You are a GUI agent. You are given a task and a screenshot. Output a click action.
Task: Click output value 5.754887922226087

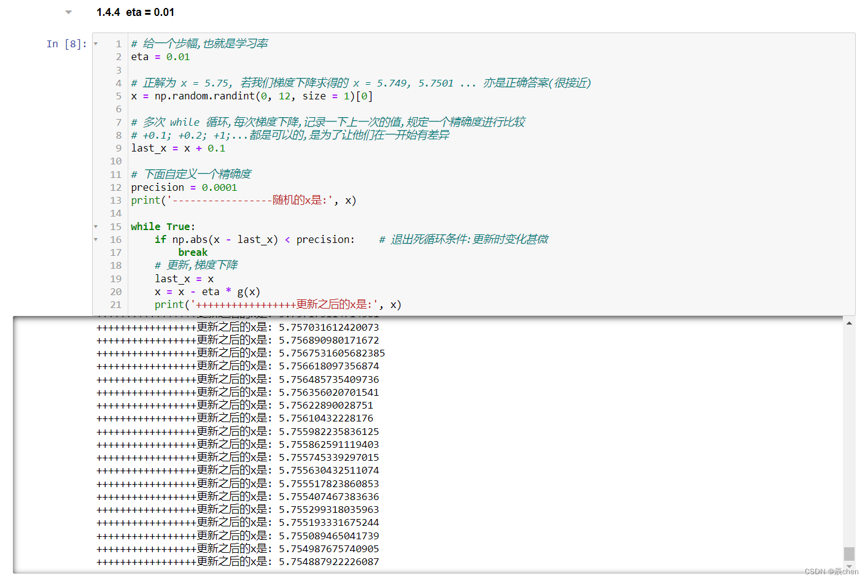click(329, 562)
